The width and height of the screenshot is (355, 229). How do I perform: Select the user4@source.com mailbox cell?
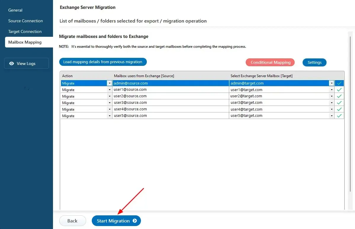pos(171,109)
